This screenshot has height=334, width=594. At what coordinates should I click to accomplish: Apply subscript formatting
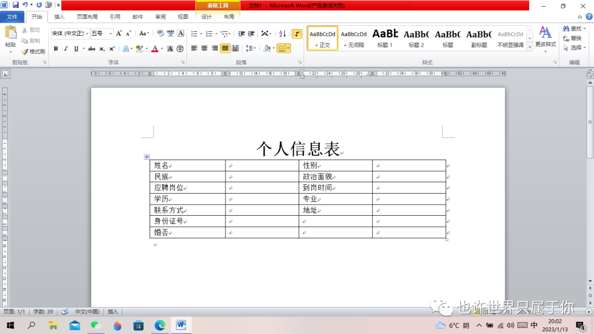tap(102, 48)
